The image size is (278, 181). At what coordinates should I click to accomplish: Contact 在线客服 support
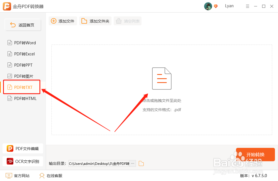tap(51, 176)
